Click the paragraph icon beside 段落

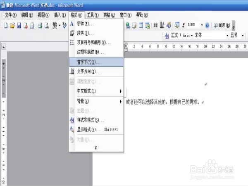pyautogui.click(x=72, y=33)
